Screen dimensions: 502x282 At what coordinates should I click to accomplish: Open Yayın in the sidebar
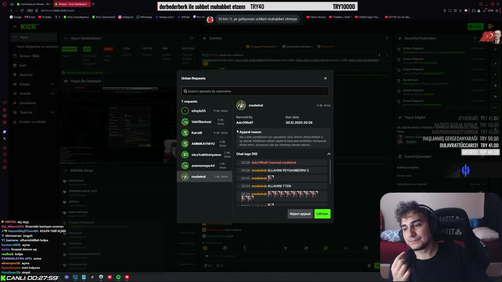click(x=34, y=37)
